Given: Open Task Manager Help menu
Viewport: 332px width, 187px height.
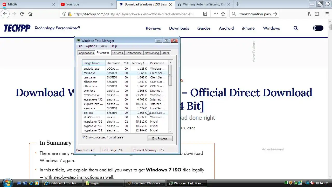Looking at the screenshot, I should 114,46.
